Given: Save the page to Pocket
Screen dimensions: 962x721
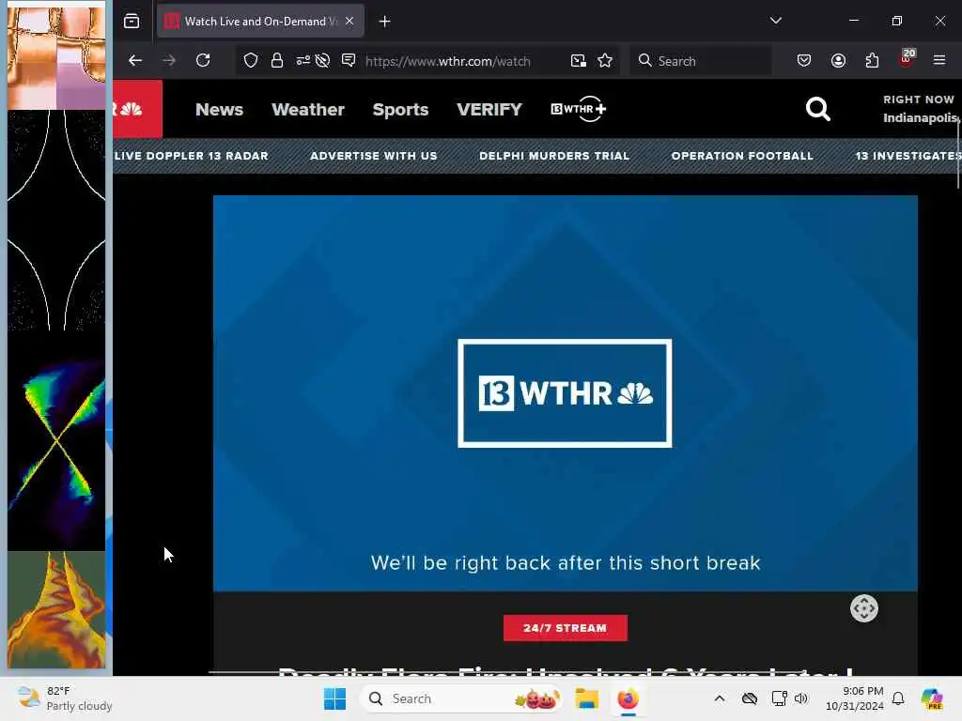Looking at the screenshot, I should [804, 60].
